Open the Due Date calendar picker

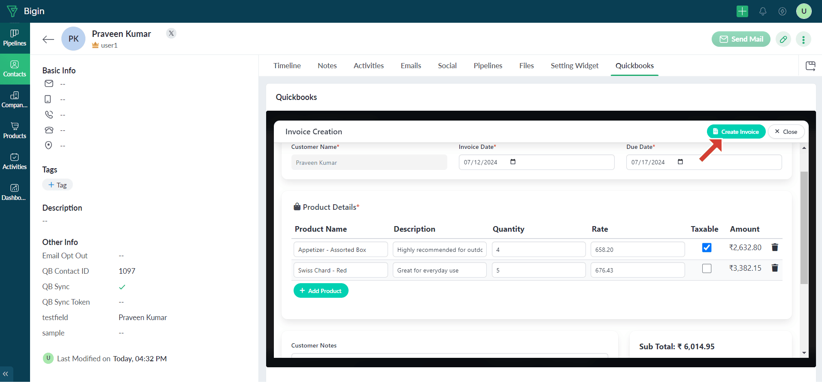pyautogui.click(x=680, y=162)
